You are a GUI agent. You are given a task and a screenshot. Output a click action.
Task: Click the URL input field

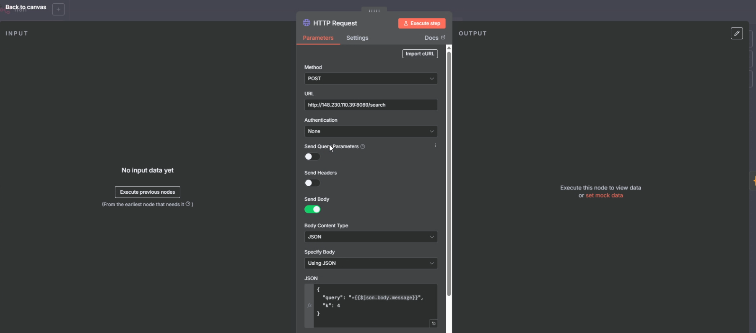pos(371,105)
